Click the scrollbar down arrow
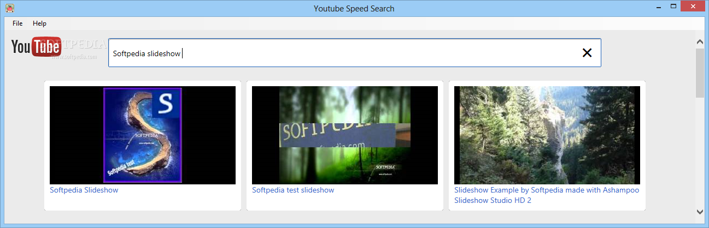Screen dimensions: 709x228 point(700,212)
